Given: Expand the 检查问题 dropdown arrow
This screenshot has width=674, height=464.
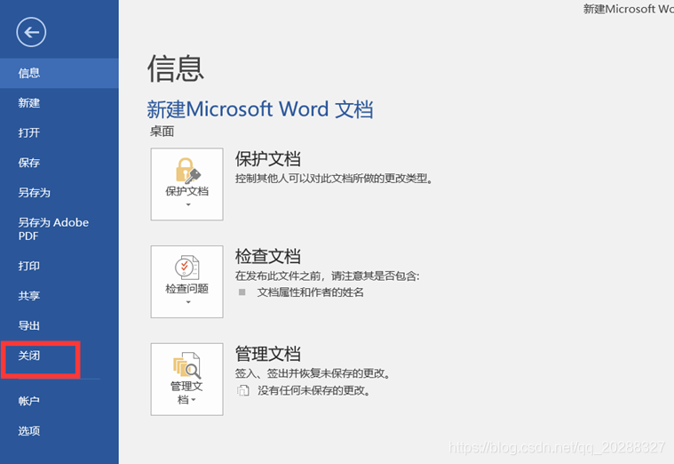Looking at the screenshot, I should click(188, 302).
